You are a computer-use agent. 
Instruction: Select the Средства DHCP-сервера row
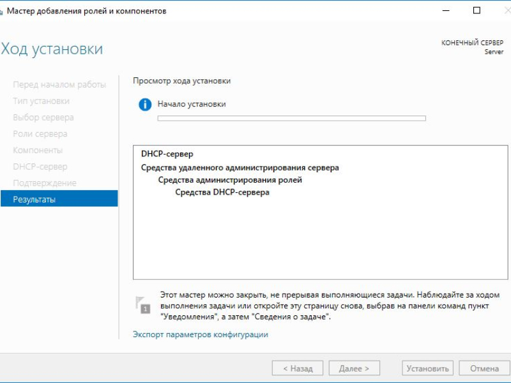[222, 192]
